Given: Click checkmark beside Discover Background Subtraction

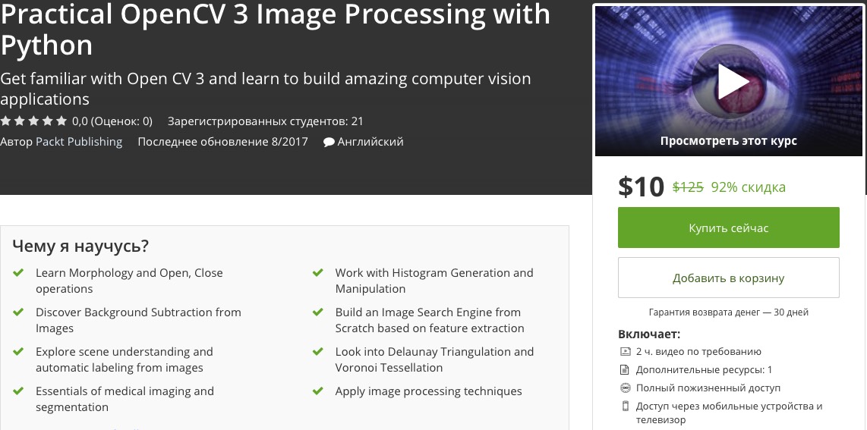Looking at the screenshot, I should 18,312.
